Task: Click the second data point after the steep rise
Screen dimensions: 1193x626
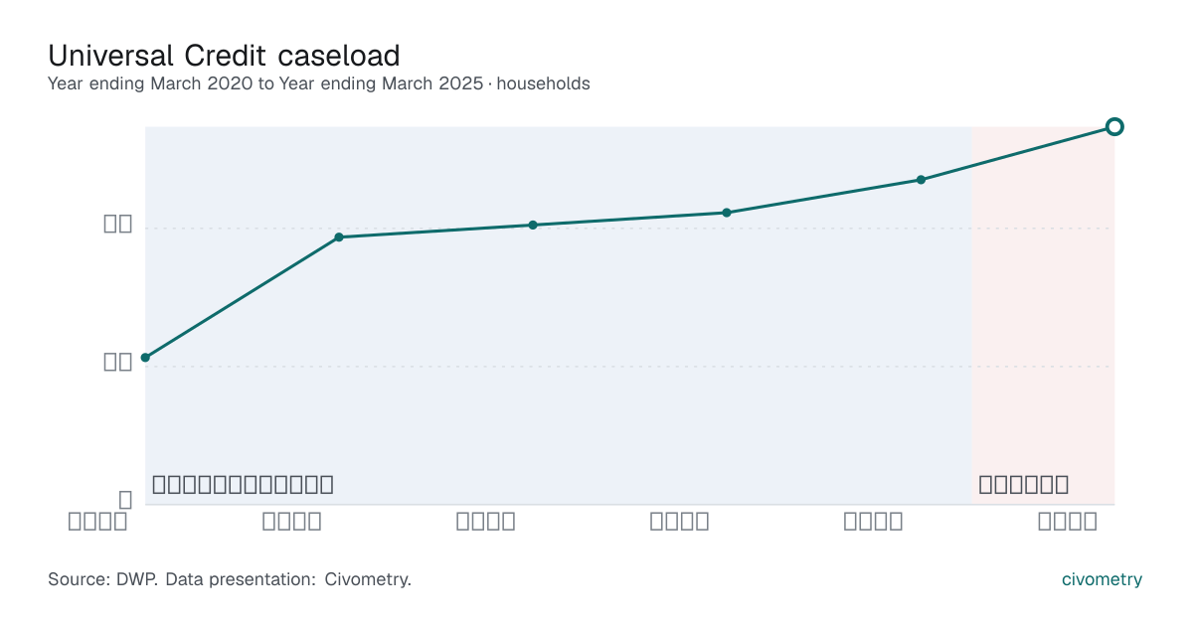Action: (x=339, y=236)
